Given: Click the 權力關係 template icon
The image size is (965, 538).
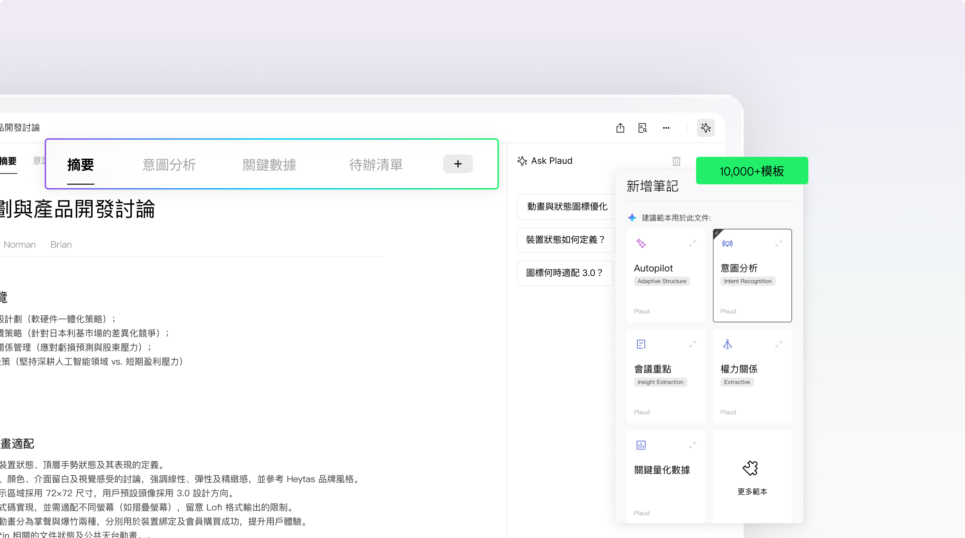Looking at the screenshot, I should pyautogui.click(x=727, y=344).
